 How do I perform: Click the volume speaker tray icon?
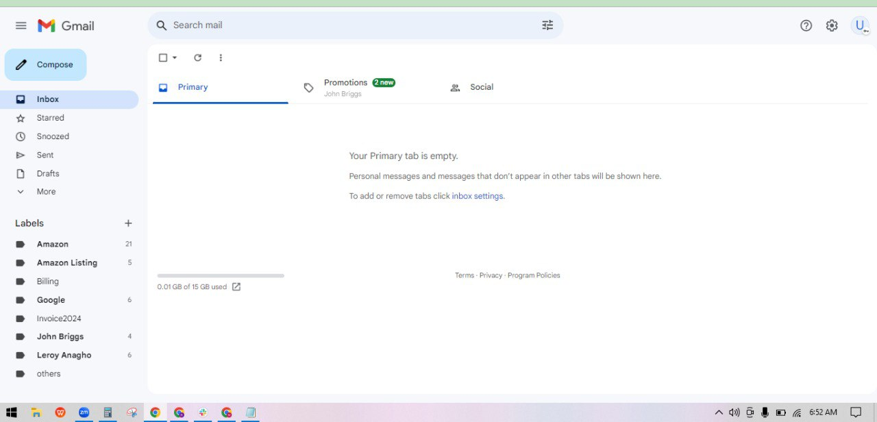click(x=734, y=412)
